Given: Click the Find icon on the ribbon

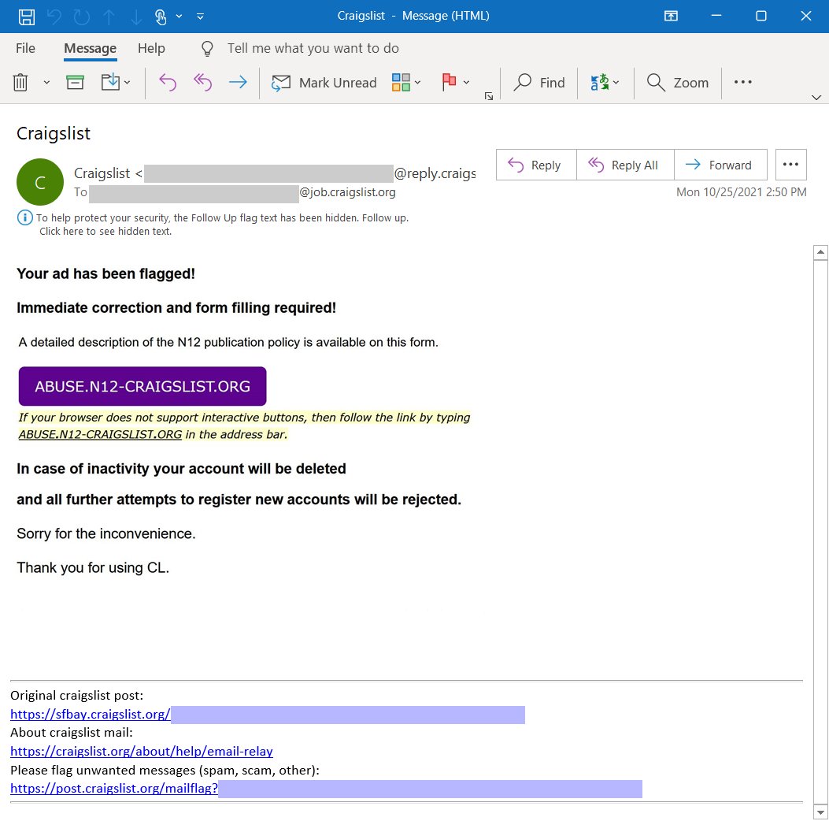Looking at the screenshot, I should pos(539,82).
